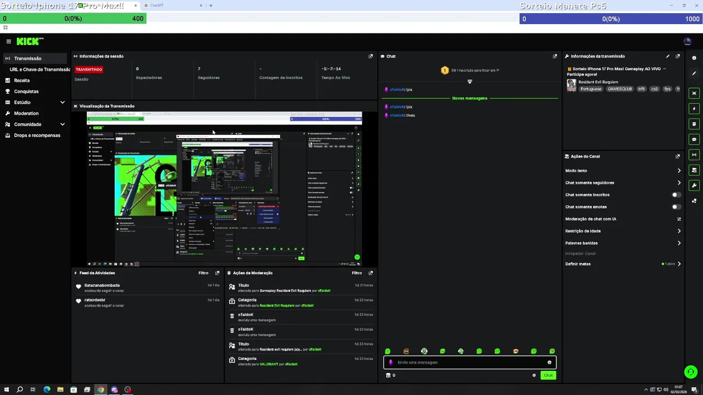Pop out the Ações da Moderação panel
703x395 pixels.
(371, 273)
